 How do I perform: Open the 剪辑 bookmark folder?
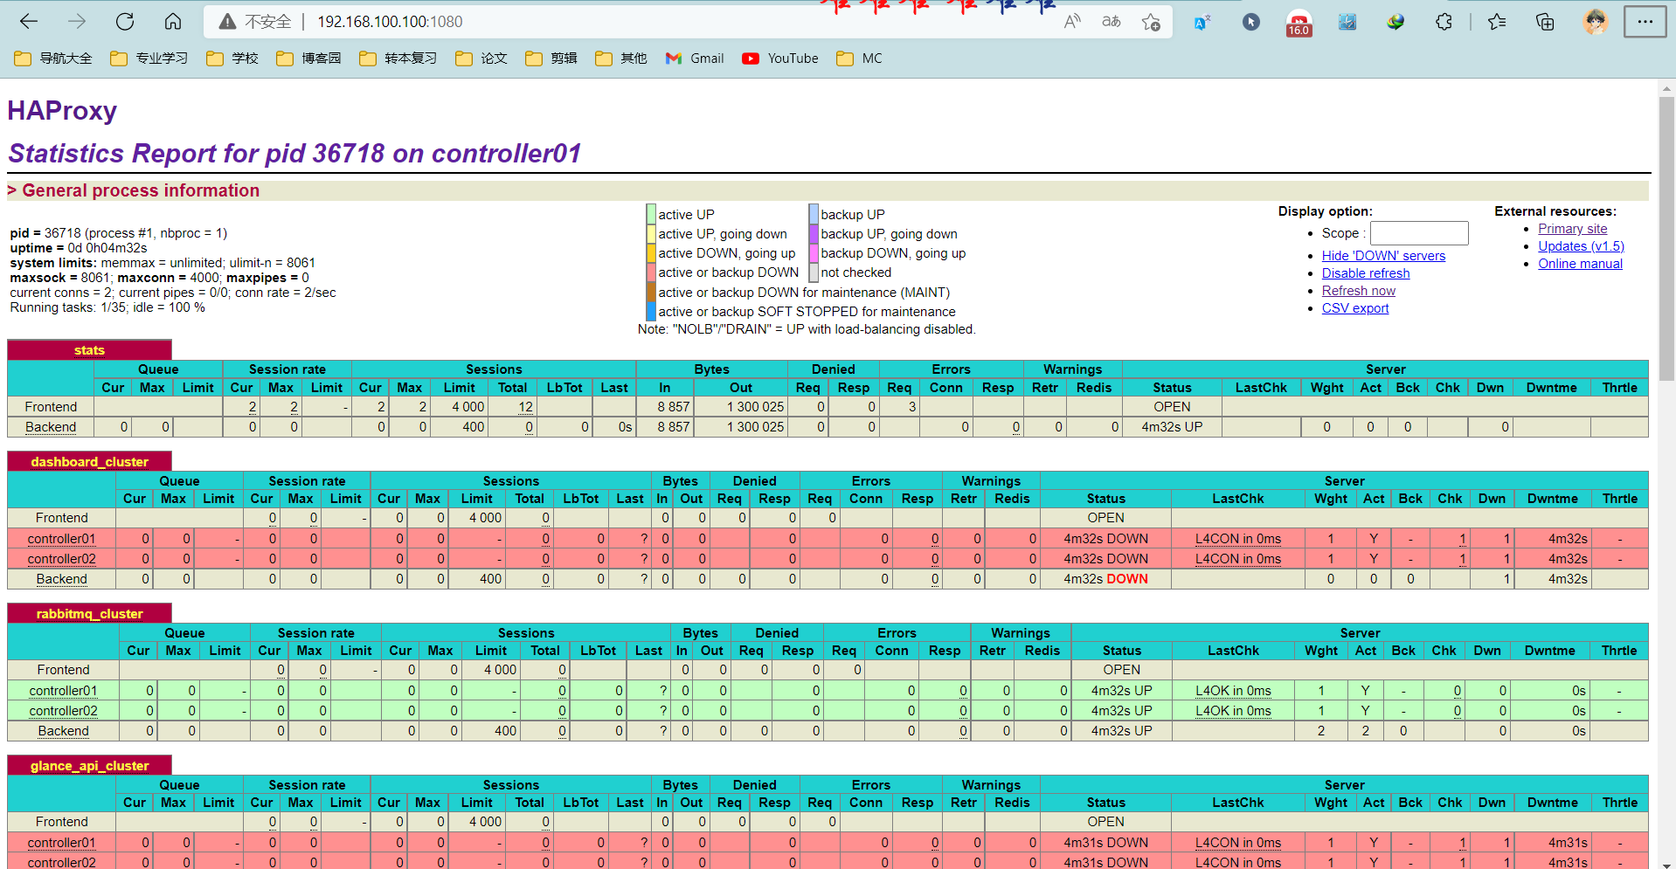(x=551, y=59)
